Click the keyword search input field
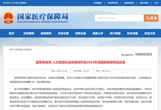The height and width of the screenshot is (110, 161). pos(119,18)
